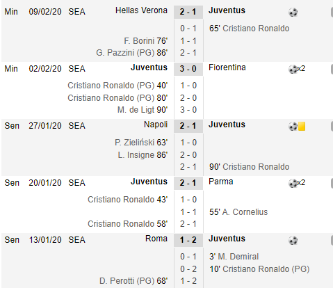Open the Roma team link
This screenshot has height=288, width=333.
click(x=156, y=239)
